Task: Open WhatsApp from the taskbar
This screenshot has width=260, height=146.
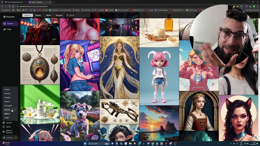Action: point(139,144)
